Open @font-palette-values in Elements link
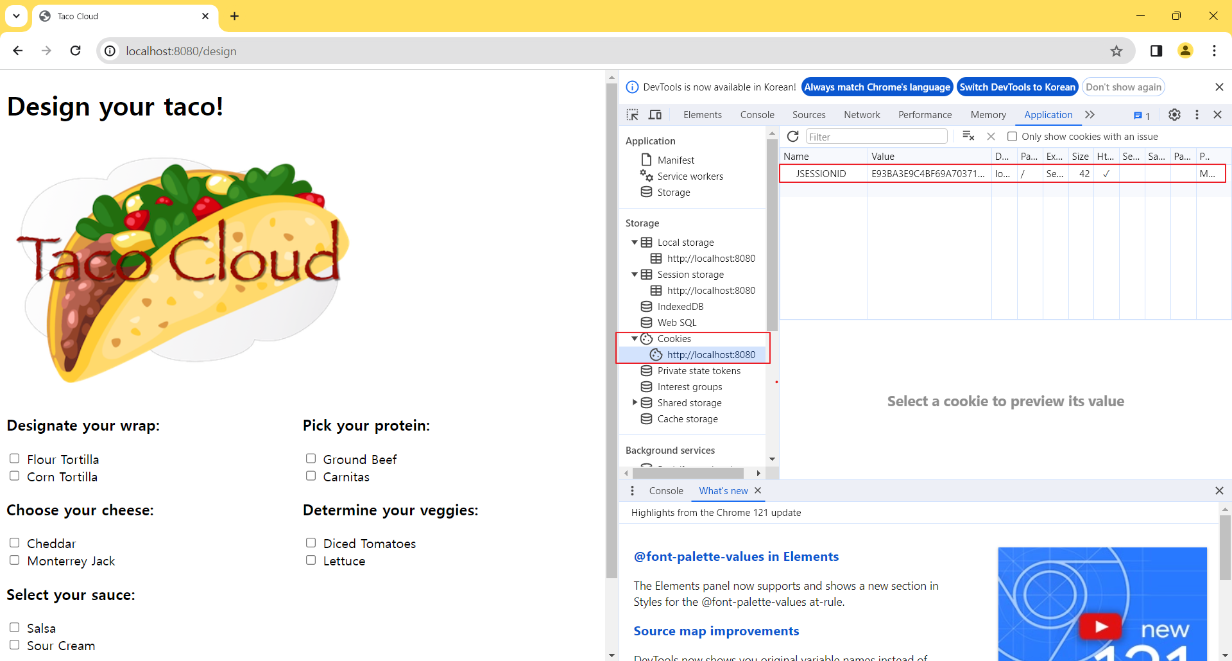The height and width of the screenshot is (661, 1232). coord(736,556)
